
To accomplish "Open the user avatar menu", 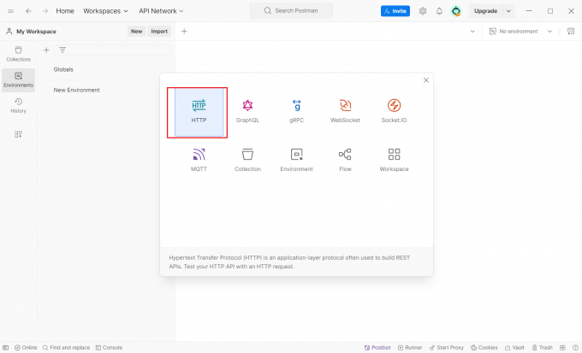I will click(x=456, y=11).
